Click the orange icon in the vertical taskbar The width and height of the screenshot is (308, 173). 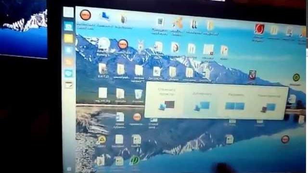tap(69, 62)
